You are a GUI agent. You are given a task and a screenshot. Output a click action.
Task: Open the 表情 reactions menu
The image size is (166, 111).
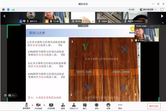[108, 106]
